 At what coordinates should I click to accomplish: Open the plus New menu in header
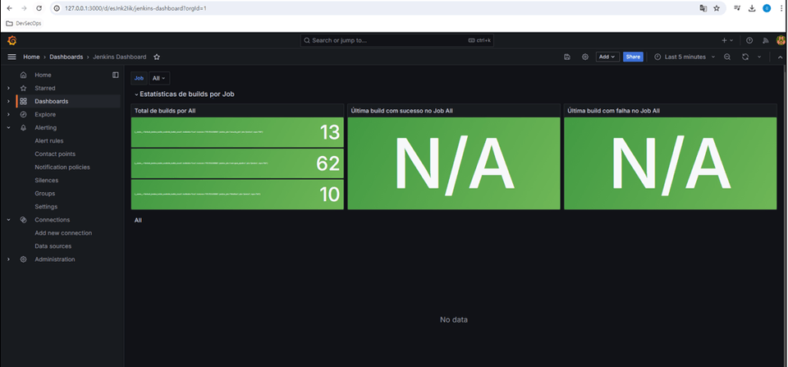(x=728, y=40)
